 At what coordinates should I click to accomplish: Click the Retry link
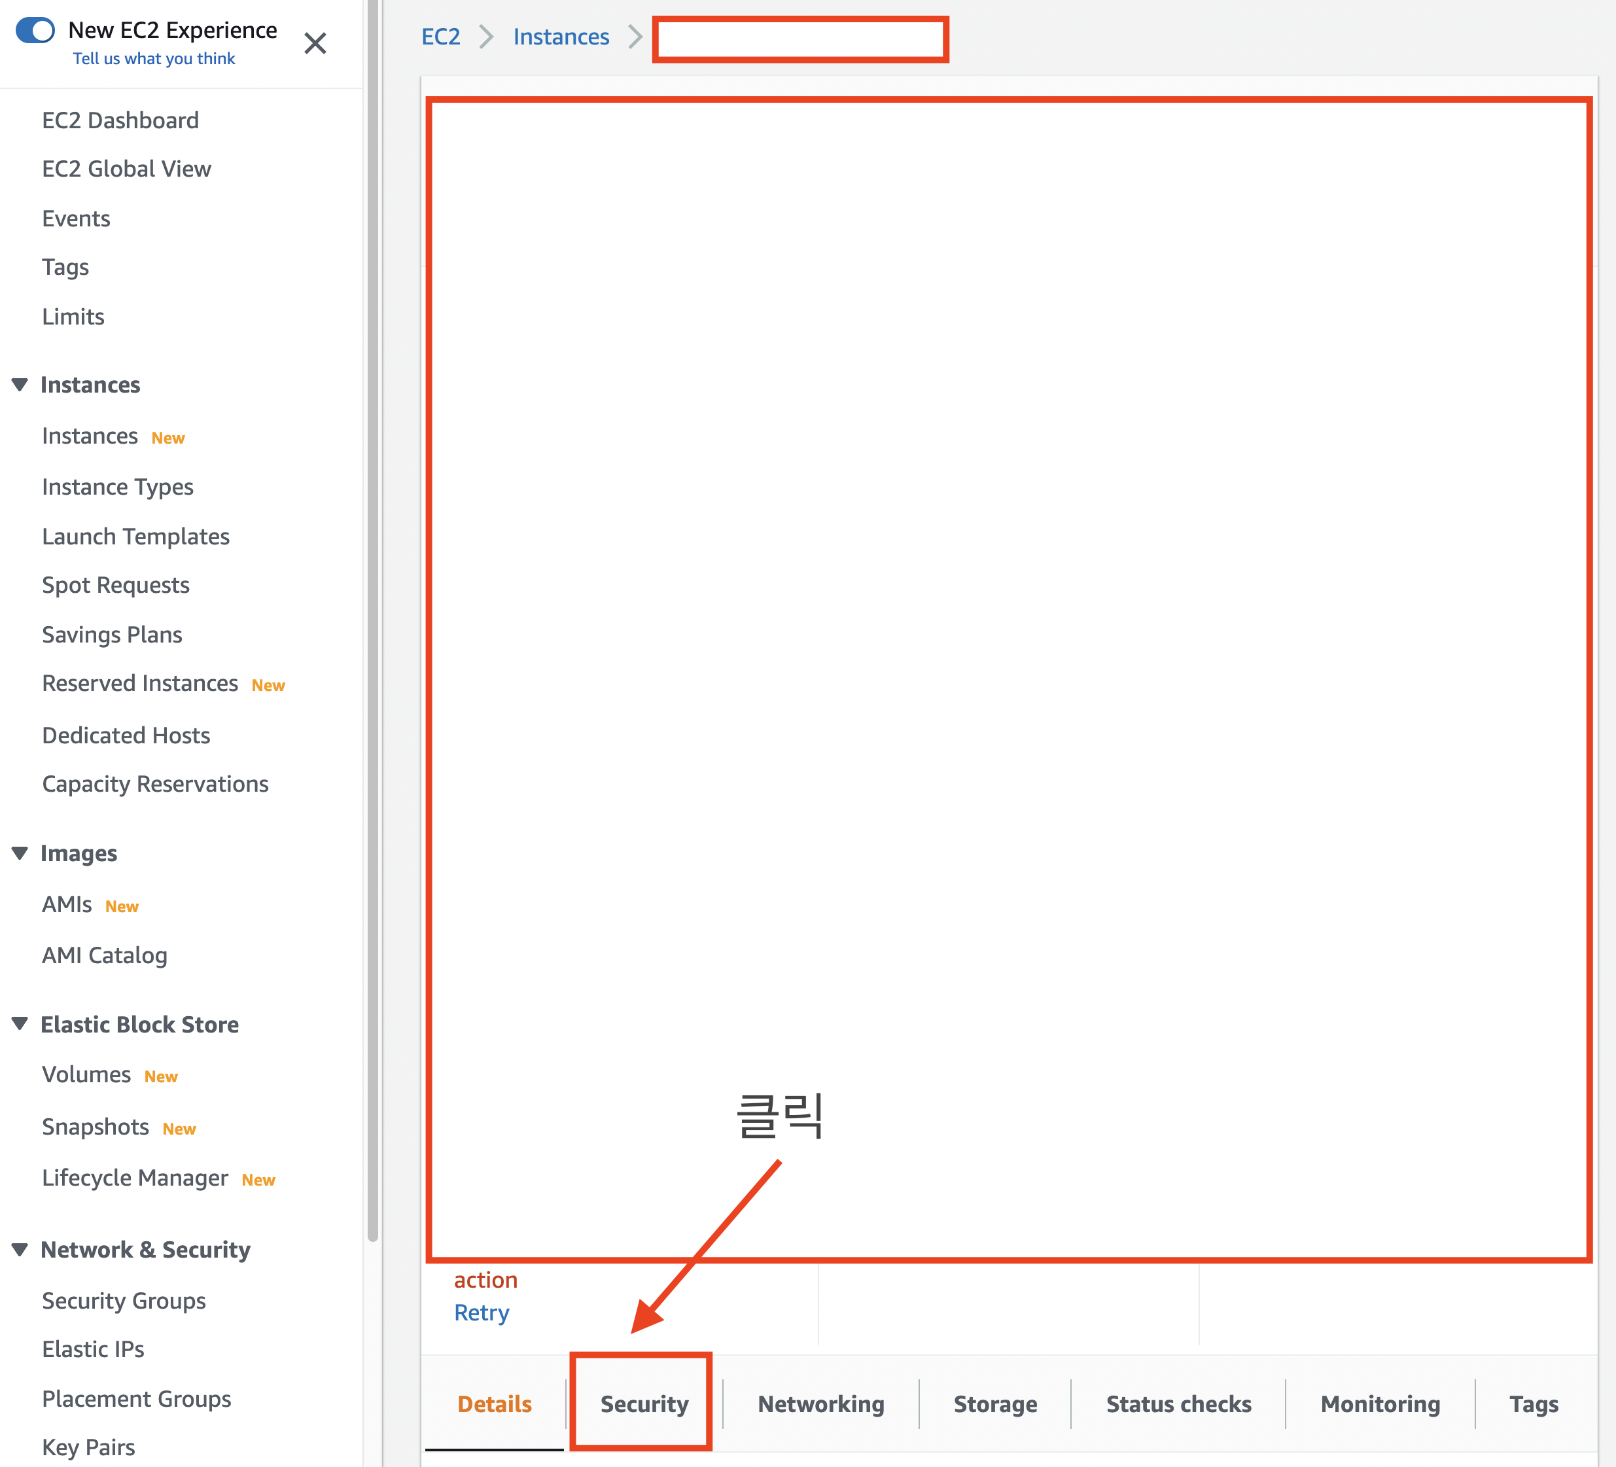(481, 1313)
